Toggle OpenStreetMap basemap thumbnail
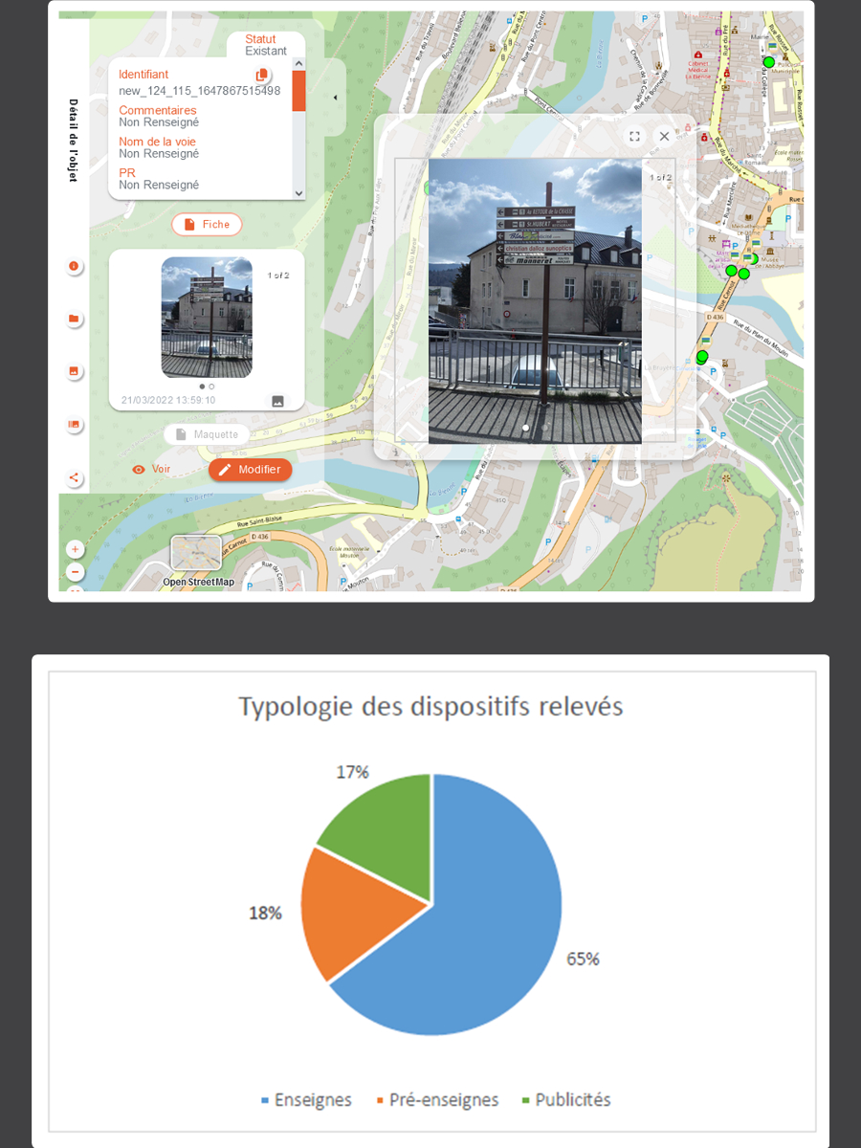 [196, 553]
